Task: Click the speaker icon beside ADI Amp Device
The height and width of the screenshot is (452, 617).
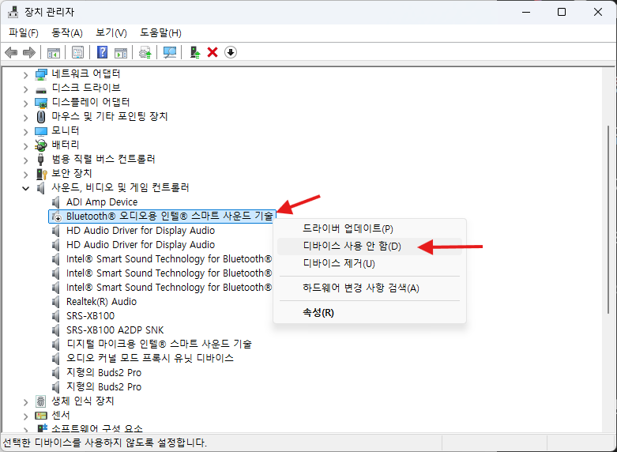Action: click(56, 202)
